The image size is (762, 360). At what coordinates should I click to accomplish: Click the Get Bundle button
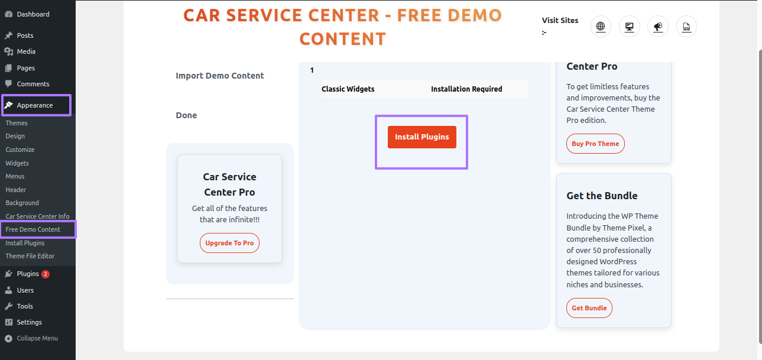point(589,308)
